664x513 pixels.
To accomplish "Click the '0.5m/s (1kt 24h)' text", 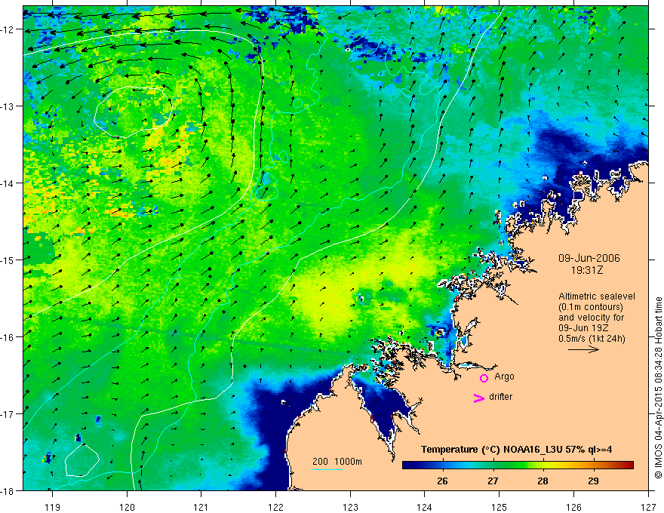I will pos(592,339).
